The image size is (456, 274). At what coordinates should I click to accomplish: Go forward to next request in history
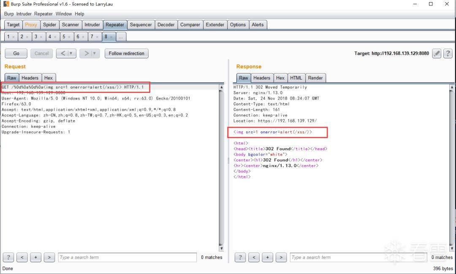[x=86, y=54]
